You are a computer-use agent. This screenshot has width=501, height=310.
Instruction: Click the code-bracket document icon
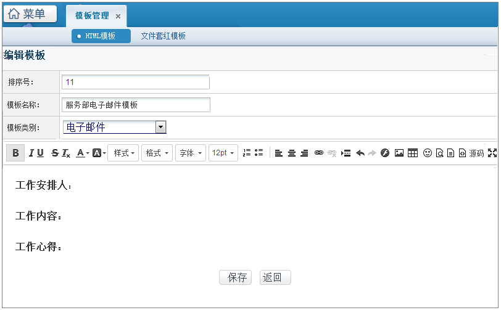click(462, 153)
